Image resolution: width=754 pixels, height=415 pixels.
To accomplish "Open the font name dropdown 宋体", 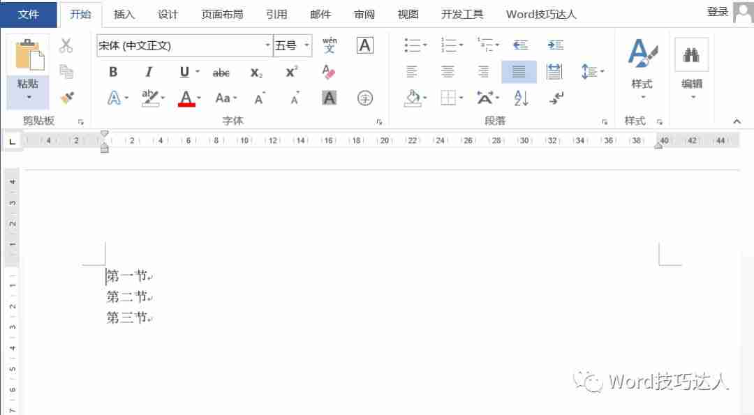I will pos(267,46).
